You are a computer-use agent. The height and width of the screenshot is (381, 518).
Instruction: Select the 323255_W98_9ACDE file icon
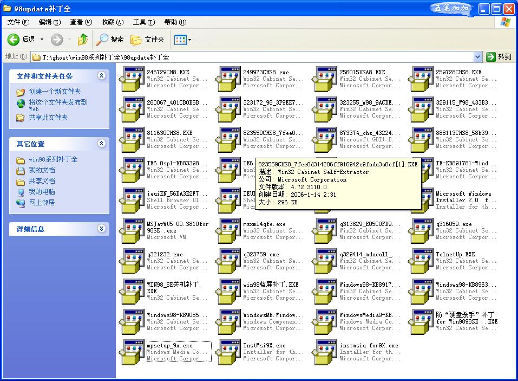(325, 109)
